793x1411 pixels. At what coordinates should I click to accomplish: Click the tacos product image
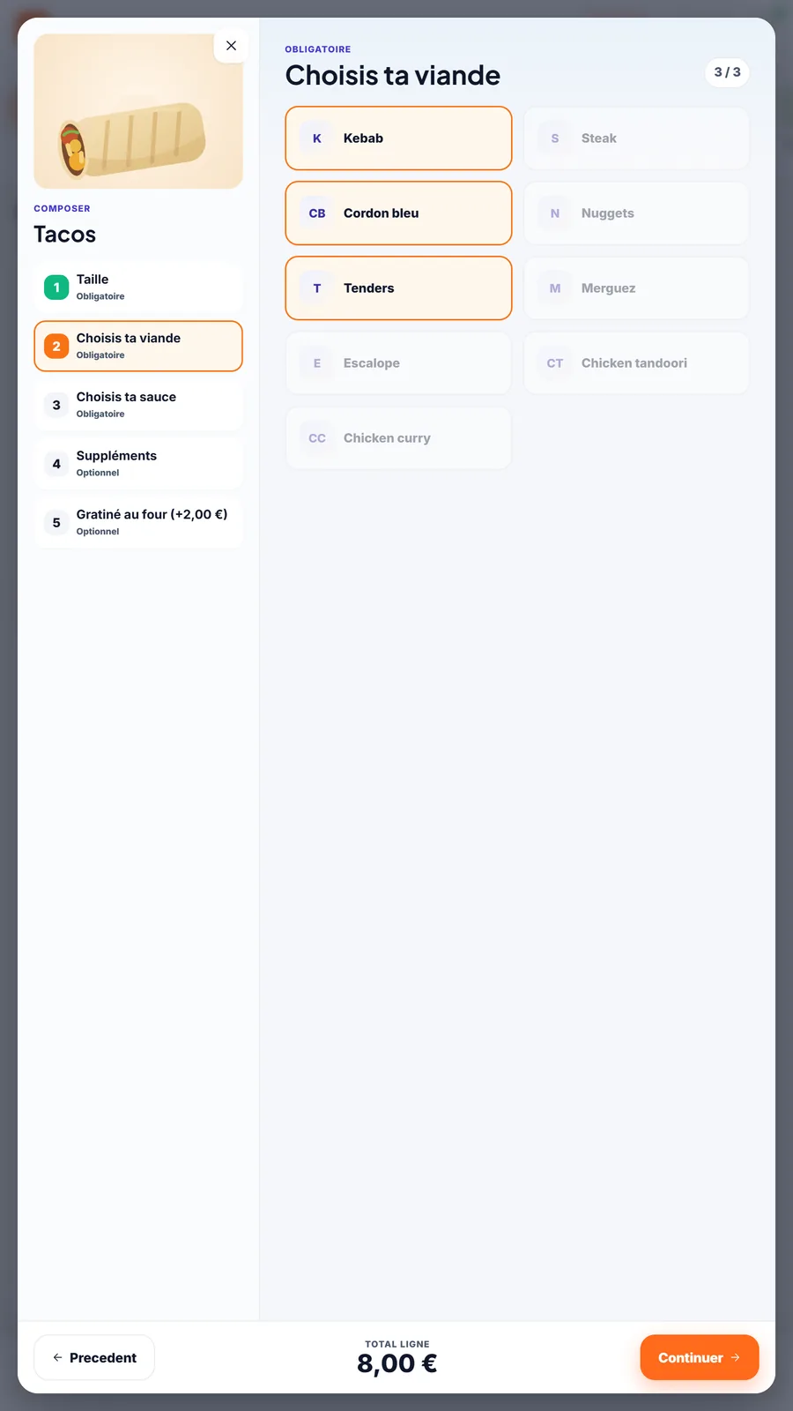tap(138, 111)
